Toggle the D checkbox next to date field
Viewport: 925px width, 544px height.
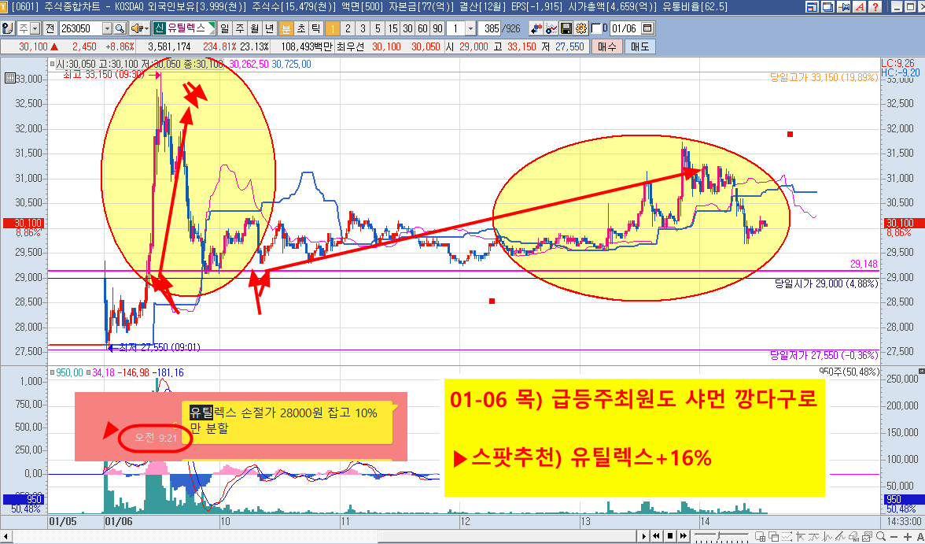point(595,28)
